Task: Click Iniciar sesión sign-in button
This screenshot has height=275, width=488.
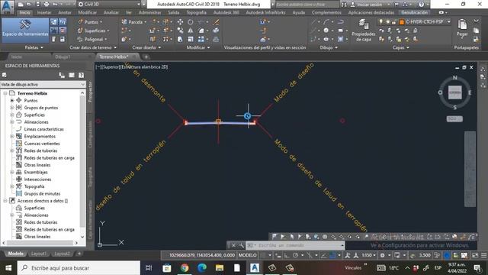Action: [370, 5]
